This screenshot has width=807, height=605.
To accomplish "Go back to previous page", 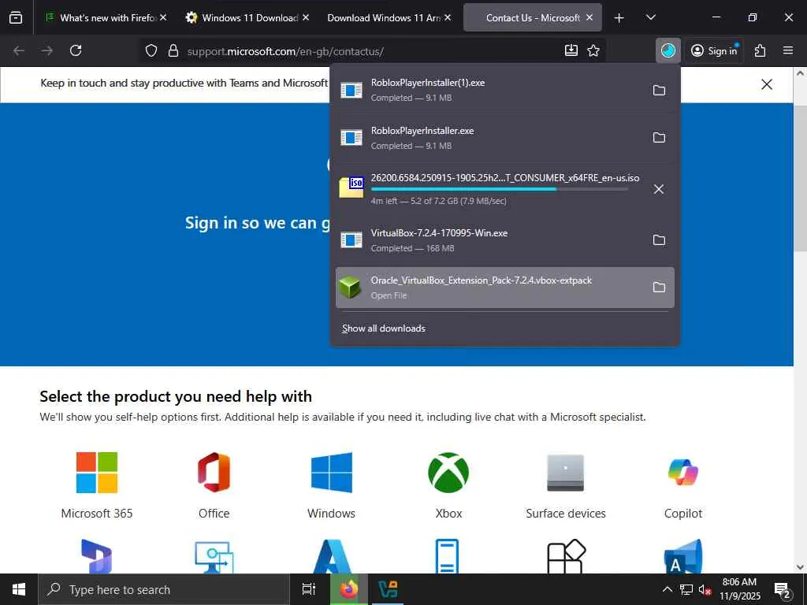I will (x=19, y=50).
